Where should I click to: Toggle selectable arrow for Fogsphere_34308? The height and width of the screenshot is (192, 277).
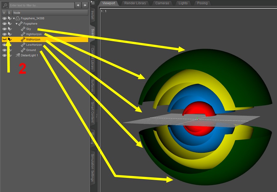10,18
